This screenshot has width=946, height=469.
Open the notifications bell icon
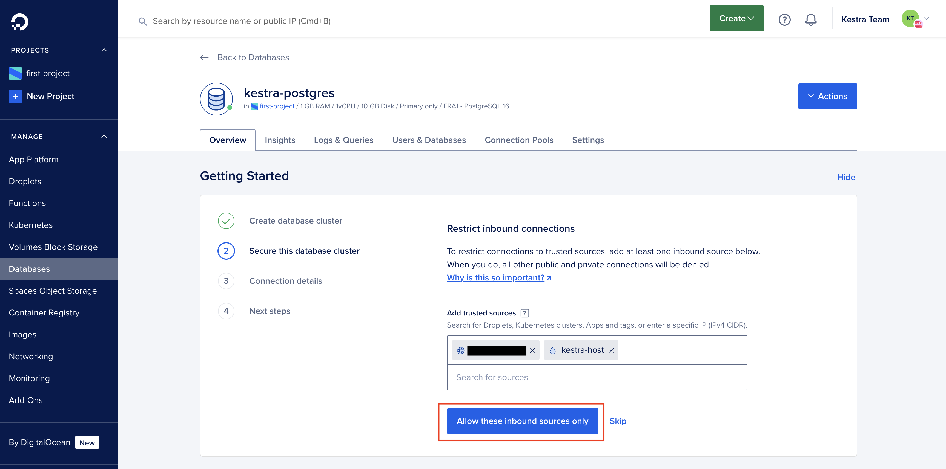(x=810, y=19)
